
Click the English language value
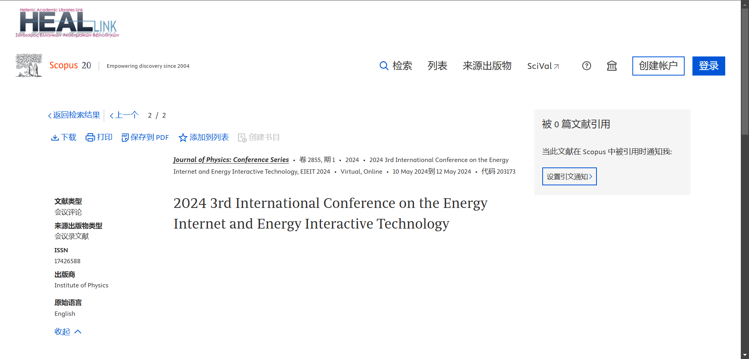(65, 314)
